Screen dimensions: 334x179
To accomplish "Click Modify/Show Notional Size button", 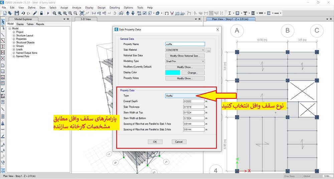I will coord(185,56).
